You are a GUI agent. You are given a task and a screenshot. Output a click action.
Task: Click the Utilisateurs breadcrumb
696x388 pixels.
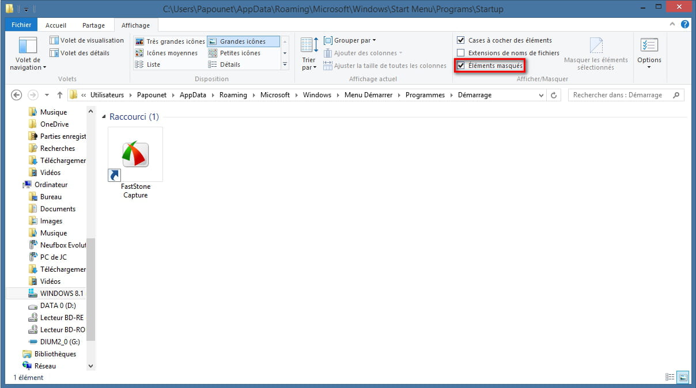pos(107,95)
